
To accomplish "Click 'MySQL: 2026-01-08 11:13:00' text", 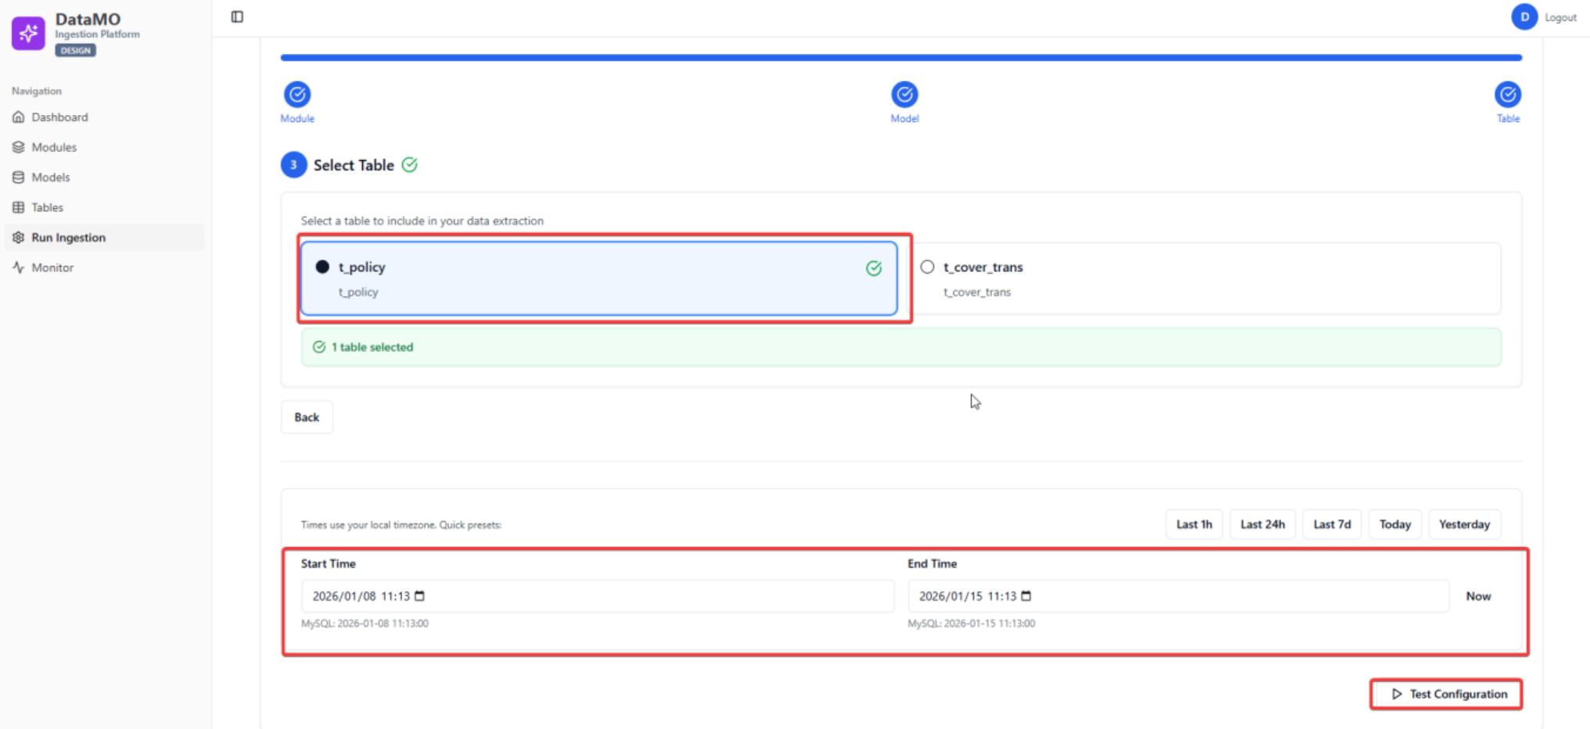I will [x=365, y=623].
